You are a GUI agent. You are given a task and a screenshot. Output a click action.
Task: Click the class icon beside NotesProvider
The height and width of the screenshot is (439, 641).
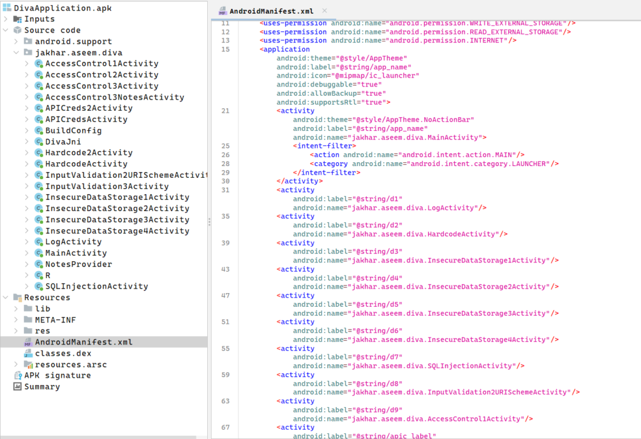pyautogui.click(x=39, y=264)
